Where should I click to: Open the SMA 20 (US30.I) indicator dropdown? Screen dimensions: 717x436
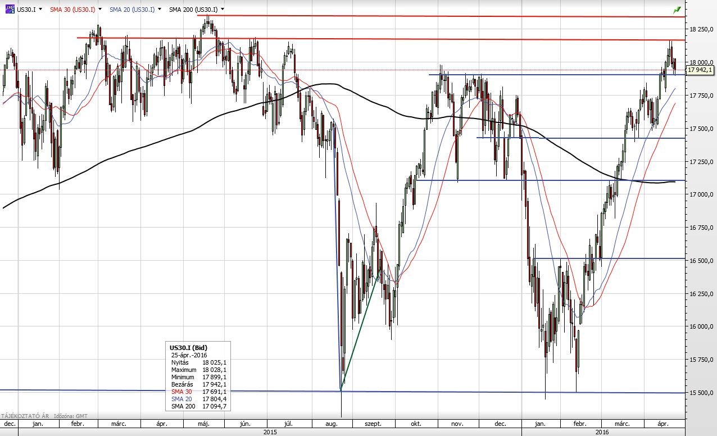[x=160, y=10]
